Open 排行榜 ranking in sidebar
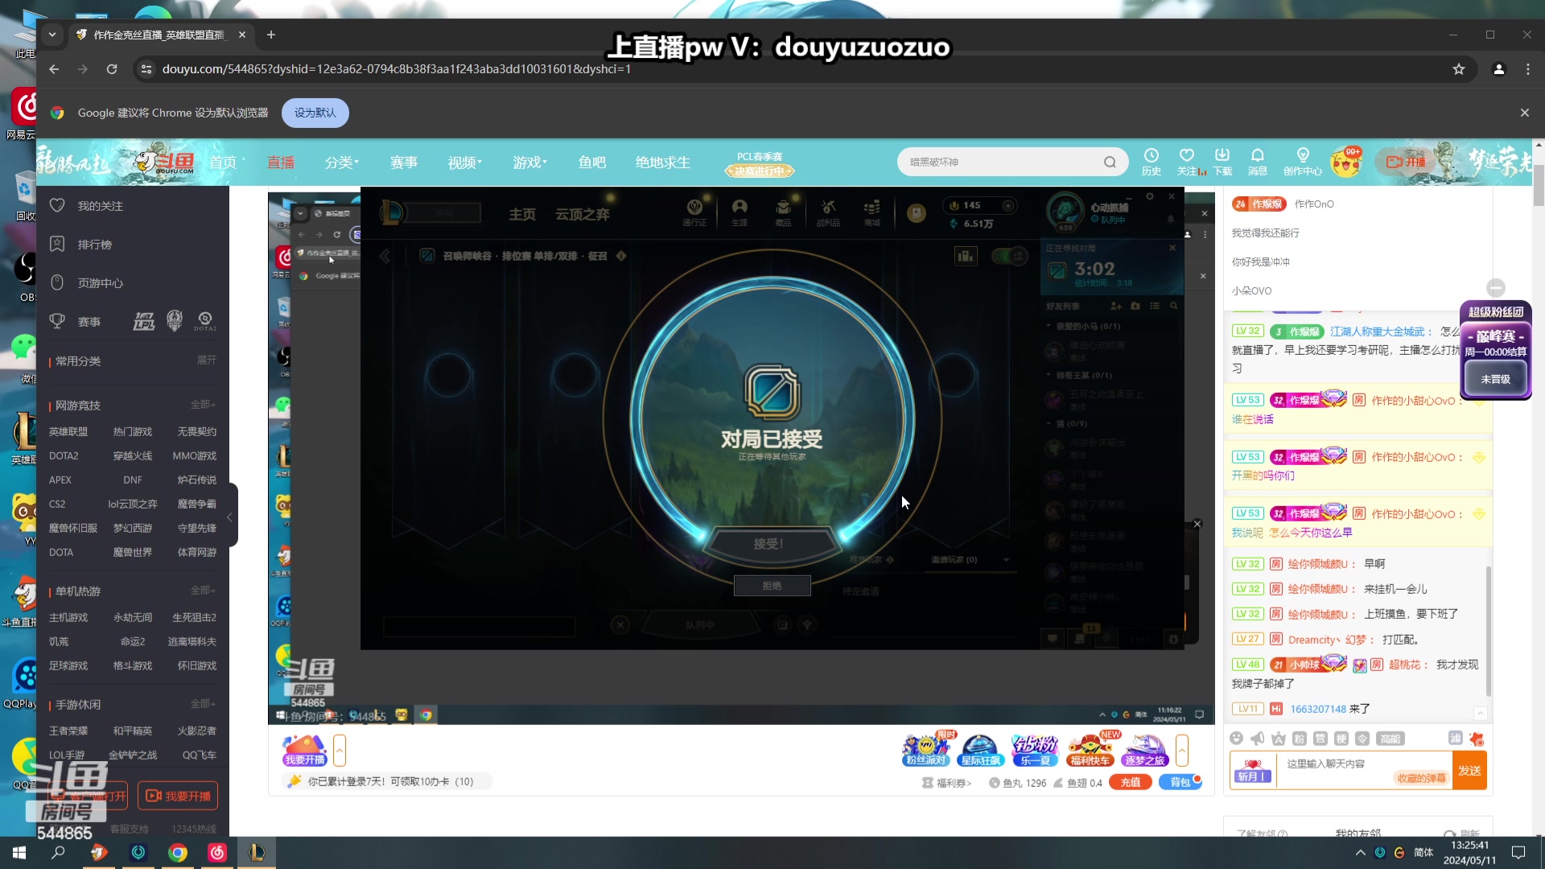The width and height of the screenshot is (1545, 869). click(94, 245)
